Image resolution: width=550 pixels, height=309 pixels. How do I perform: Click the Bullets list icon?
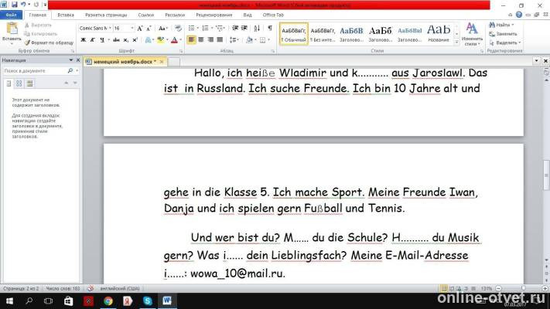[x=192, y=28]
